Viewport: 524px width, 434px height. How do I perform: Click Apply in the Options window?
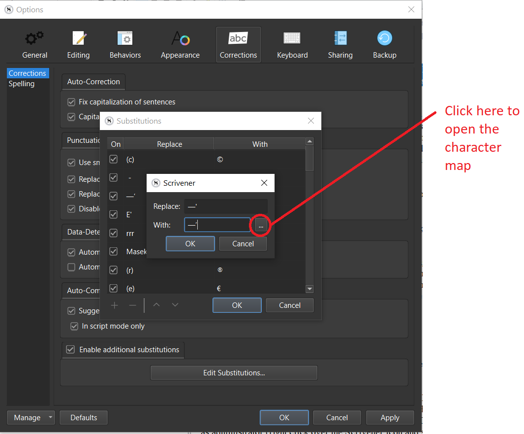(x=390, y=418)
